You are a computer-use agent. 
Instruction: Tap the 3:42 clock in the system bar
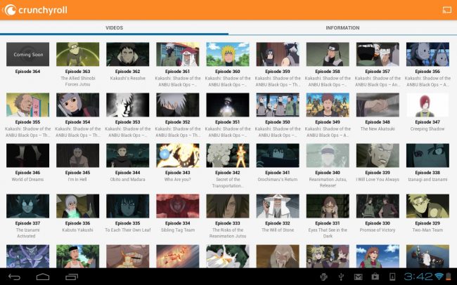coord(418,277)
